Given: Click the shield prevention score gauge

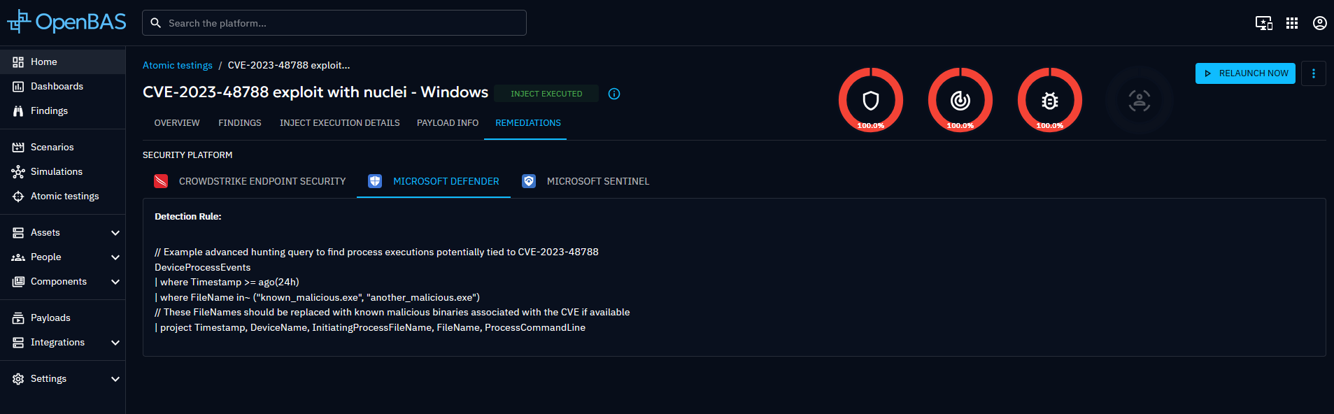Looking at the screenshot, I should pyautogui.click(x=870, y=100).
